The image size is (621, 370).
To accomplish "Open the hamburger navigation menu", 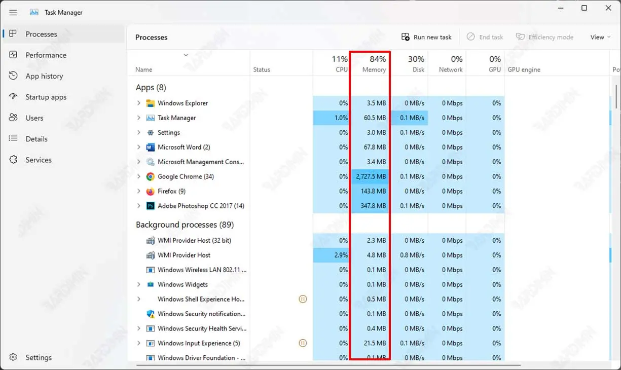I will (13, 12).
